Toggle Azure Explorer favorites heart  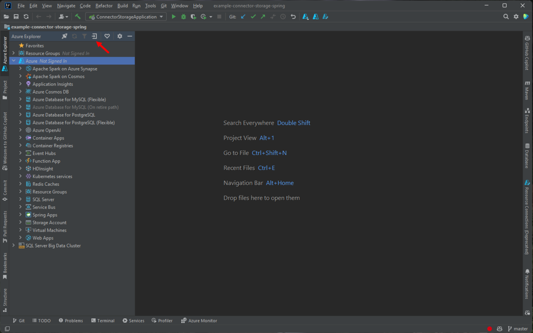point(107,36)
